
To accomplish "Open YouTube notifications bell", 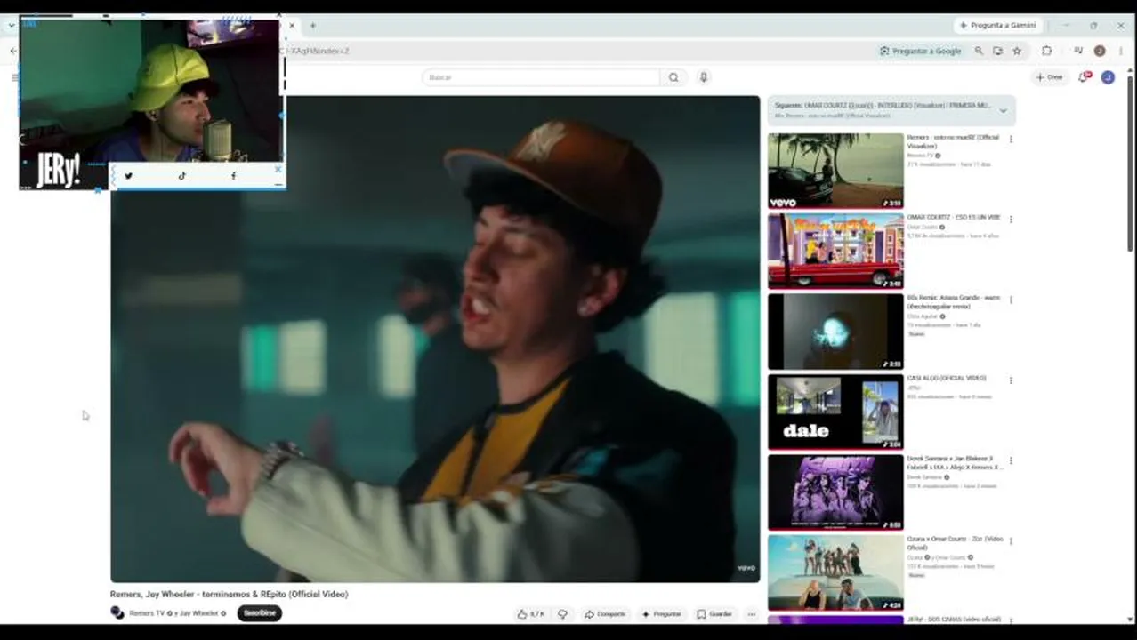I will [x=1084, y=77].
